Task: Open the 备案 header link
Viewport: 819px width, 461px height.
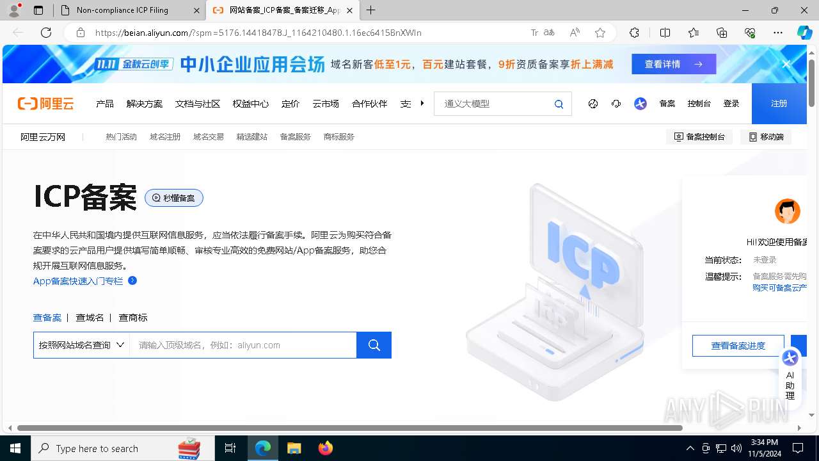Action: click(667, 104)
